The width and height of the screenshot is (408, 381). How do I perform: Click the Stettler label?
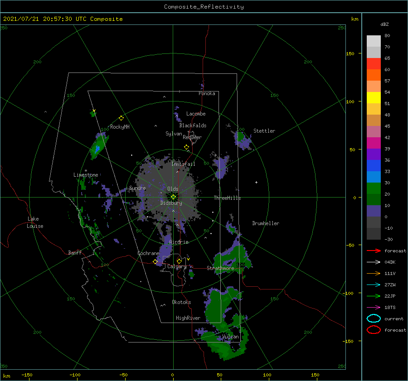point(264,131)
